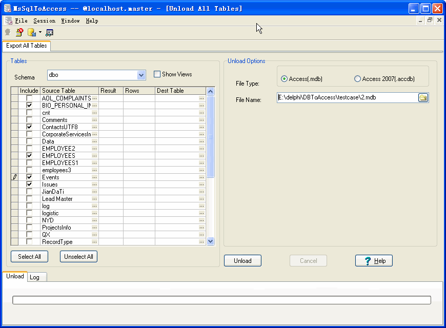Open the File menu
The image size is (446, 328).
(21, 21)
